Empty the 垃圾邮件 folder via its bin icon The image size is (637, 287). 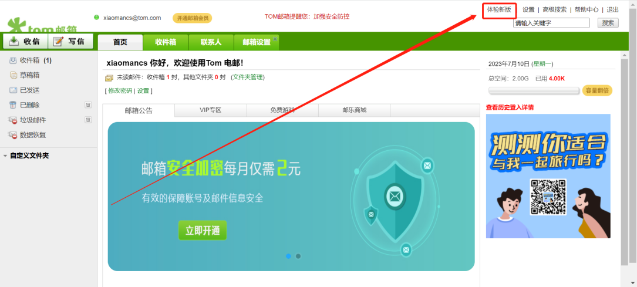88,120
